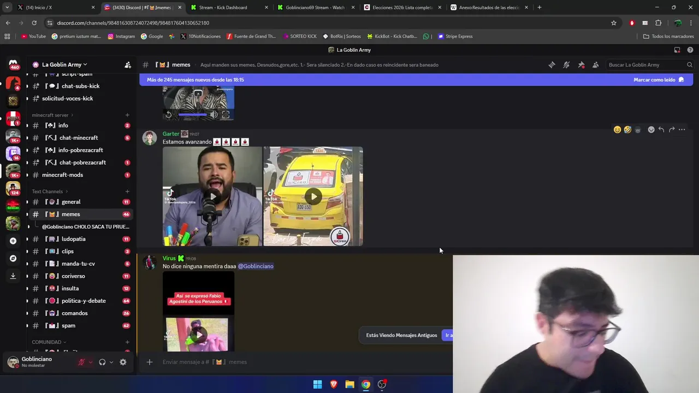Collapse the COMUNIDAD category

pos(50,342)
